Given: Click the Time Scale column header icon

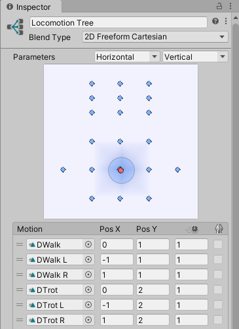Looking at the screenshot, I should pos(192,229).
